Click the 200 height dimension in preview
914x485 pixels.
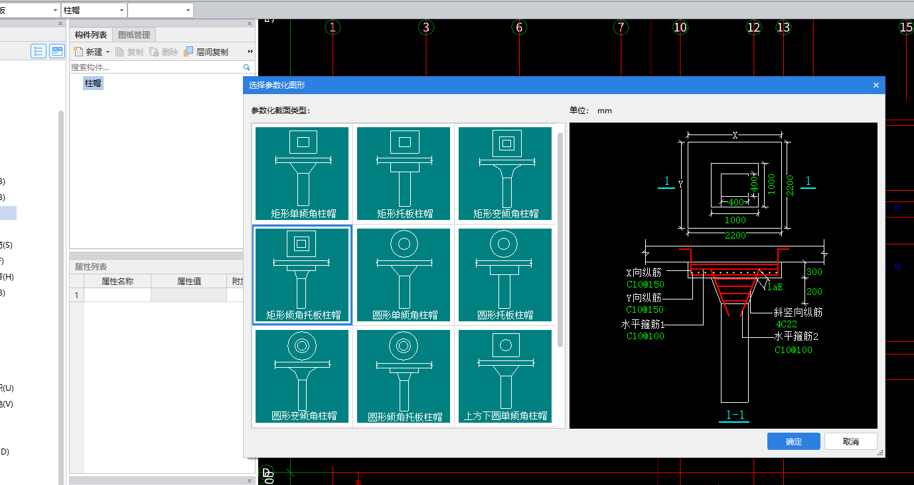(x=814, y=292)
